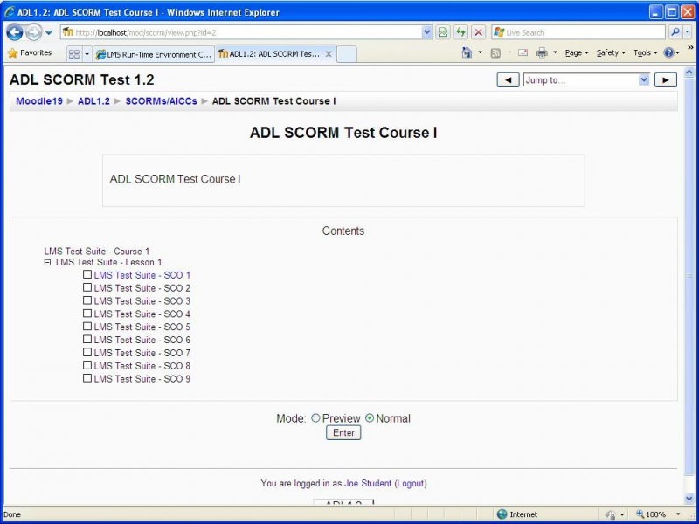
Task: Click the Compatibility View icon
Action: point(442,32)
